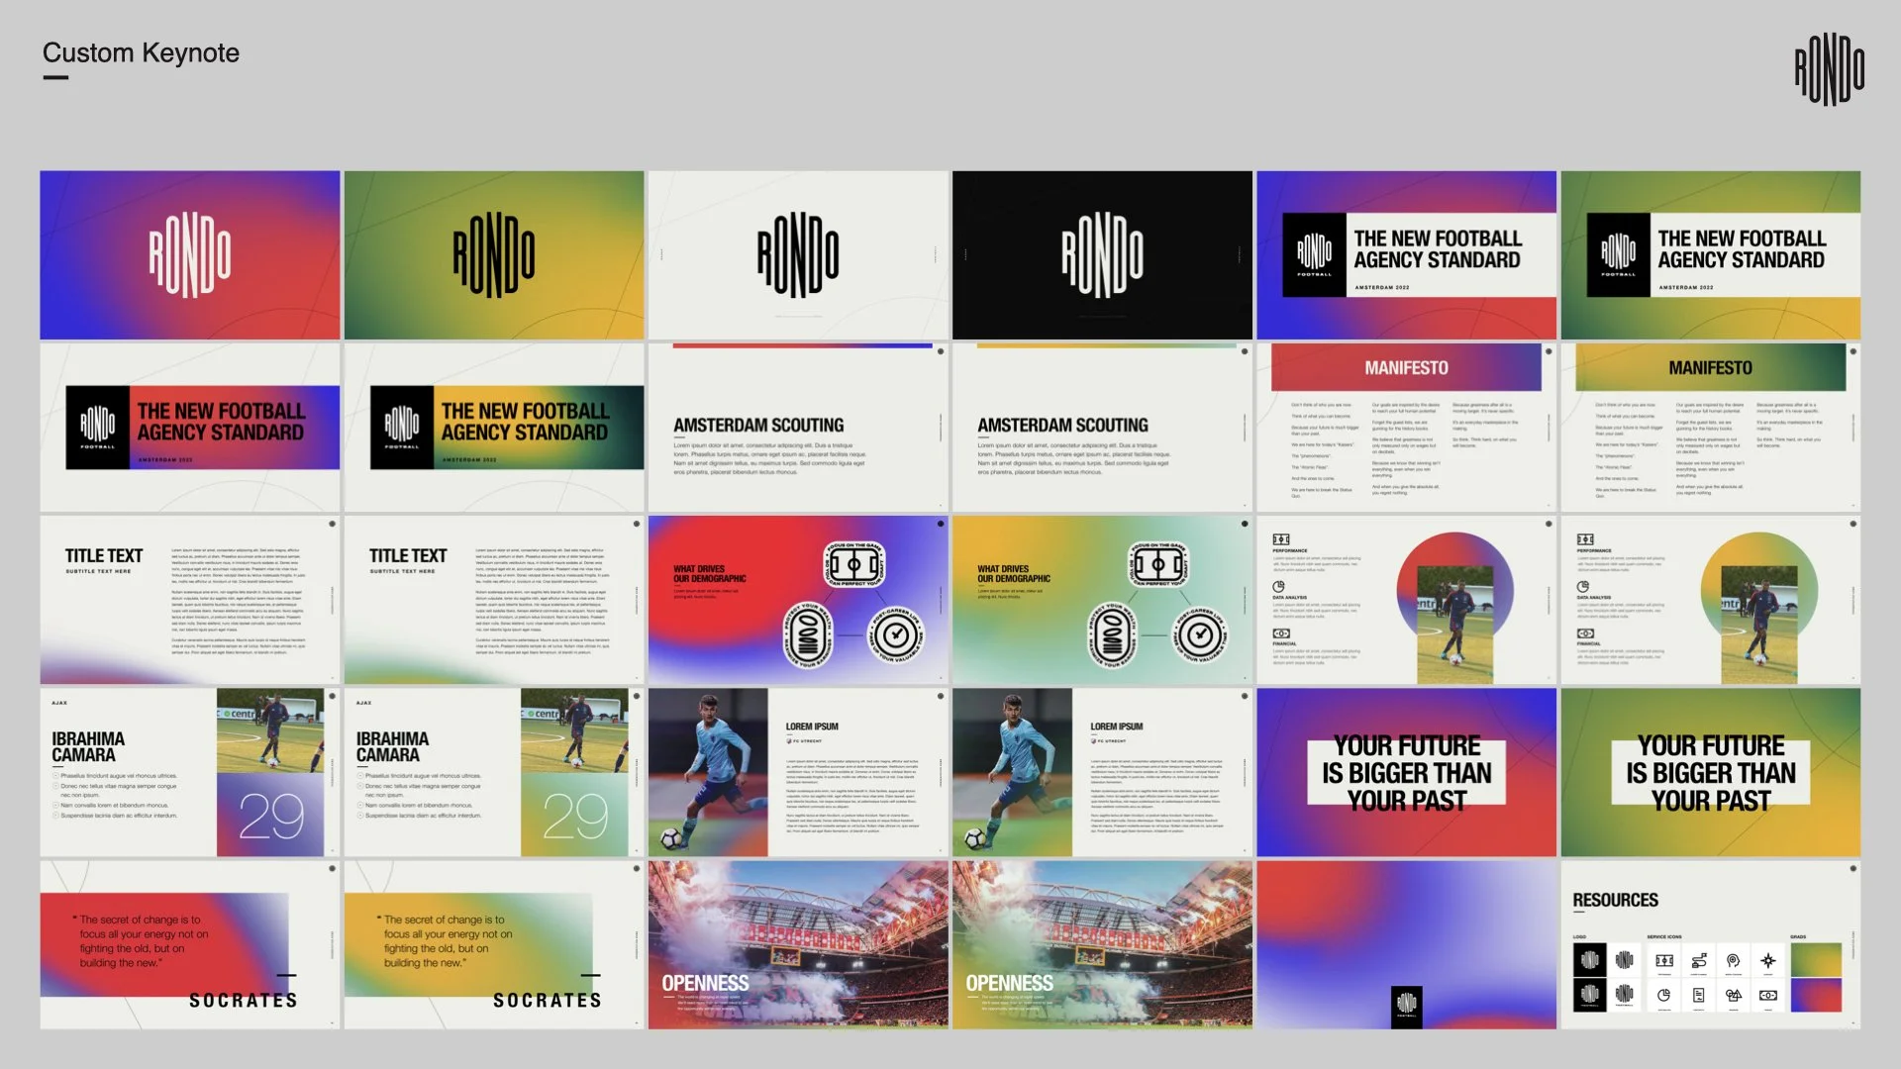Screen dimensions: 1901x1069
Task: Click the pie chart icon on Resources slide
Action: 1663,995
